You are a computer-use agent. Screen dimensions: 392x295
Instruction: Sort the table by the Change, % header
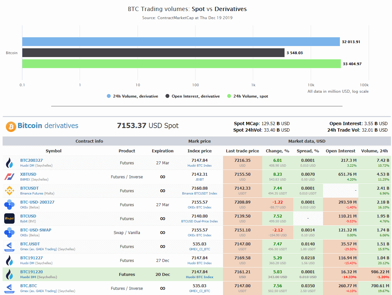[x=277, y=151]
